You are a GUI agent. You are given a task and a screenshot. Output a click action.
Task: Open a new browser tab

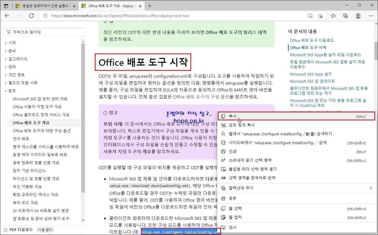click(149, 6)
